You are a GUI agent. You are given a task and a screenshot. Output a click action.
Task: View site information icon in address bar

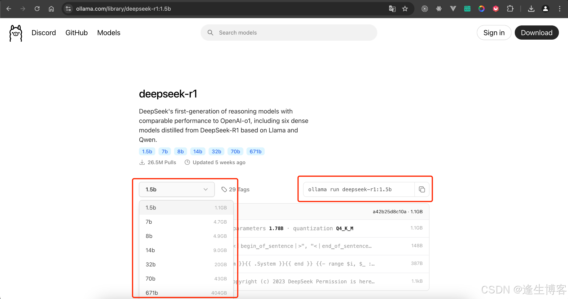68,9
